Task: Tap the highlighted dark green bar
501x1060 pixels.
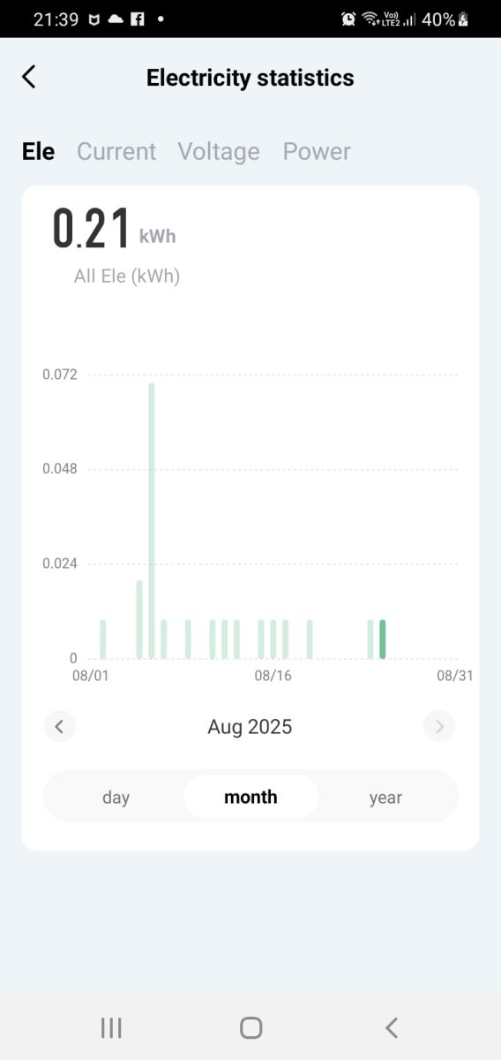Action: pyautogui.click(x=383, y=639)
